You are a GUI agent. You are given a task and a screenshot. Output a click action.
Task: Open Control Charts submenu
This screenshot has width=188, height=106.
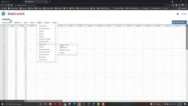tap(47, 54)
